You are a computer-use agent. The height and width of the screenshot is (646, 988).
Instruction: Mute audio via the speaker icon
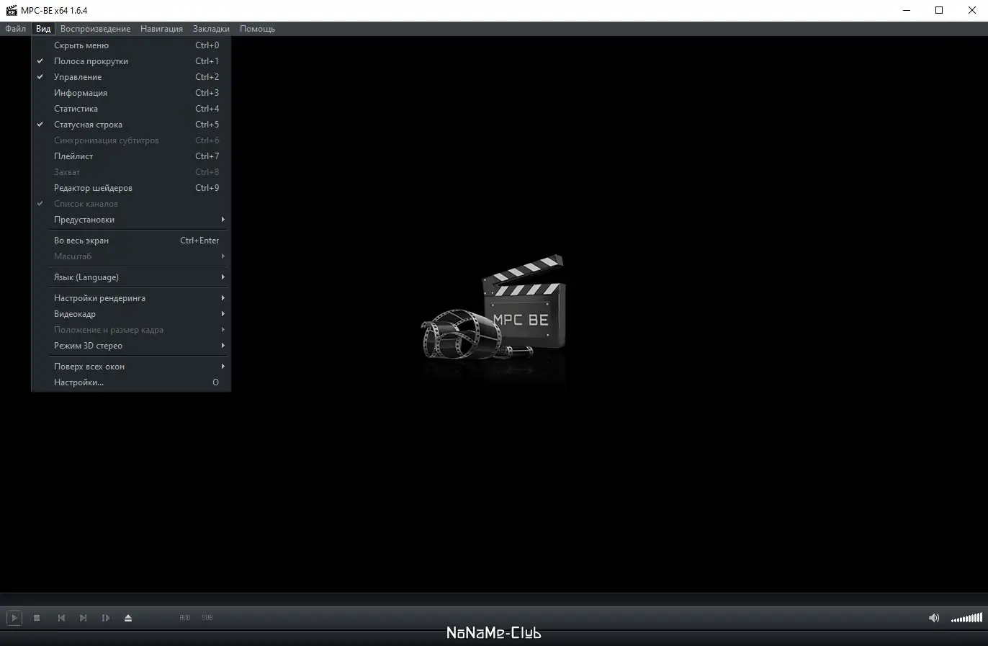coord(933,617)
